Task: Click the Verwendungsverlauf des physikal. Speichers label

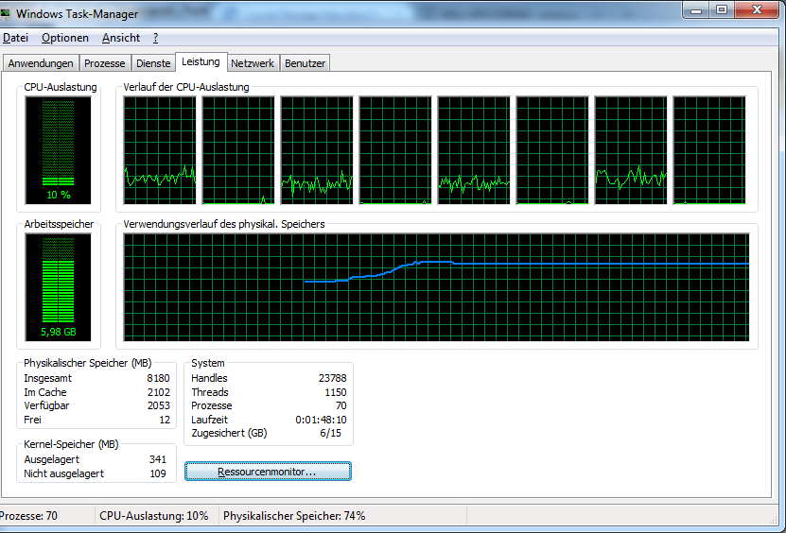Action: click(224, 224)
